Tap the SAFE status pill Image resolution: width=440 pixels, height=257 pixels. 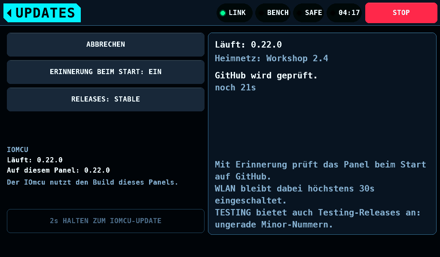(x=309, y=13)
